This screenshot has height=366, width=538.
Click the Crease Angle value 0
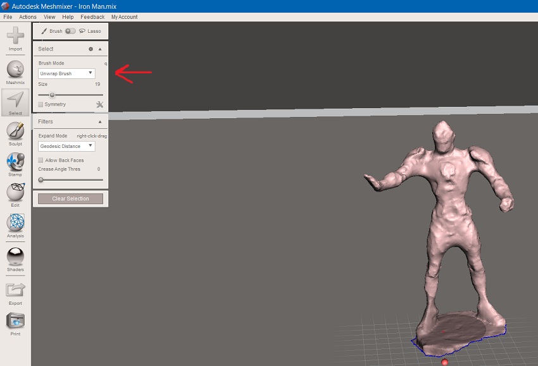(x=99, y=169)
